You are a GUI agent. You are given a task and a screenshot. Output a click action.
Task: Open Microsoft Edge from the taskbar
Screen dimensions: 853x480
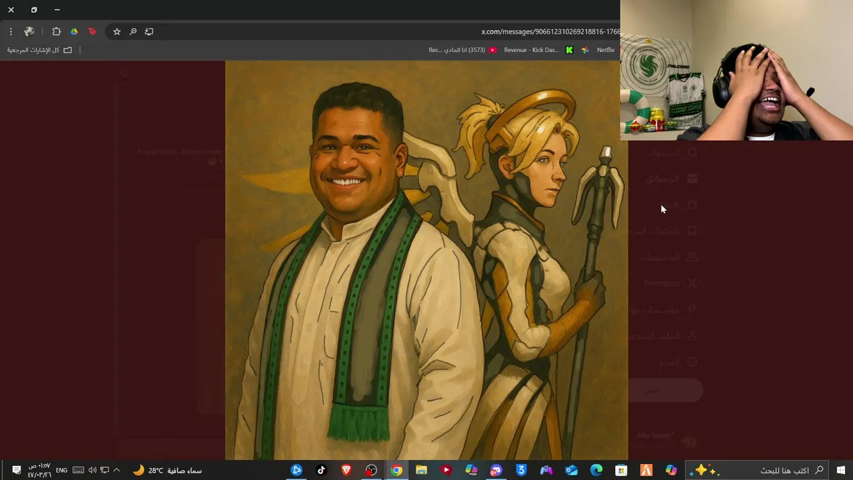tap(596, 471)
